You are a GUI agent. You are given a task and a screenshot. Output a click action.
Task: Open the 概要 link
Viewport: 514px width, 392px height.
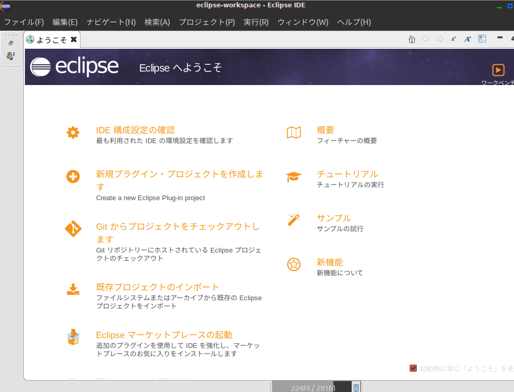(326, 130)
